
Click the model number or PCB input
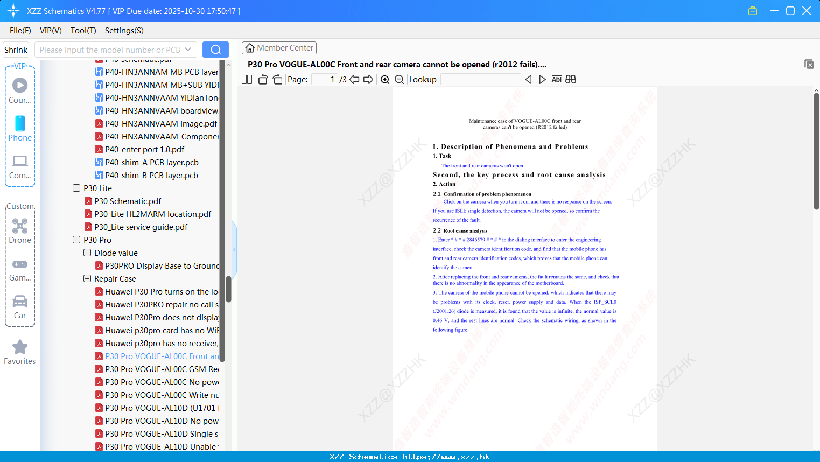(x=109, y=50)
